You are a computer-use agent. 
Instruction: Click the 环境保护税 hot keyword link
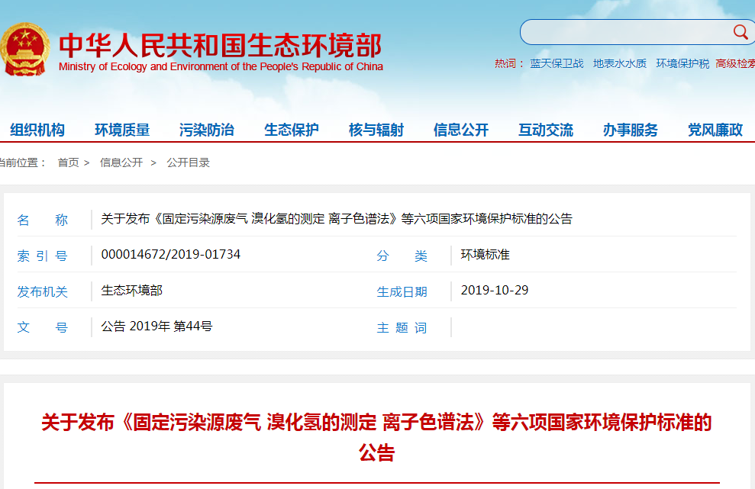click(682, 63)
